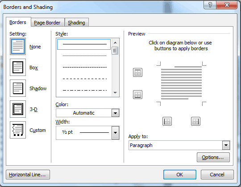Toggle the left border preview button
The height and width of the screenshot is (187, 241).
pos(167,121)
